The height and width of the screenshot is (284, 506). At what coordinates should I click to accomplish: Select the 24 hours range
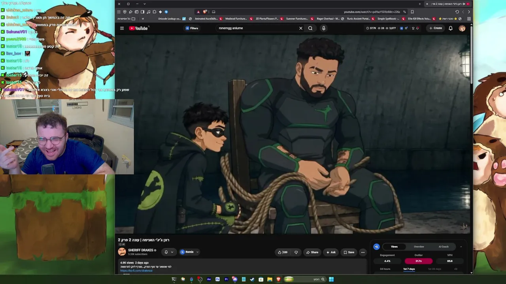click(385, 269)
